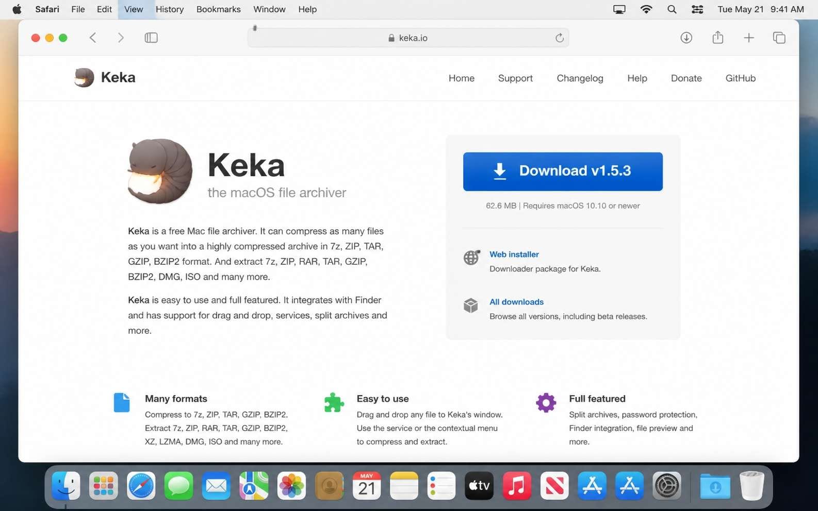Click the keka.io address bar
Image resolution: width=818 pixels, height=511 pixels.
[x=408, y=38]
